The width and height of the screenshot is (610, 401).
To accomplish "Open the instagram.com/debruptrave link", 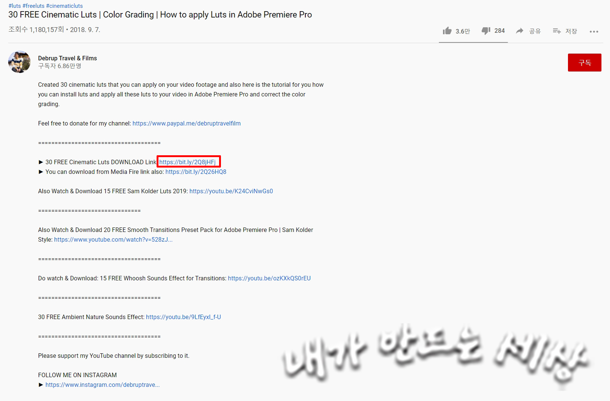I will pos(103,385).
